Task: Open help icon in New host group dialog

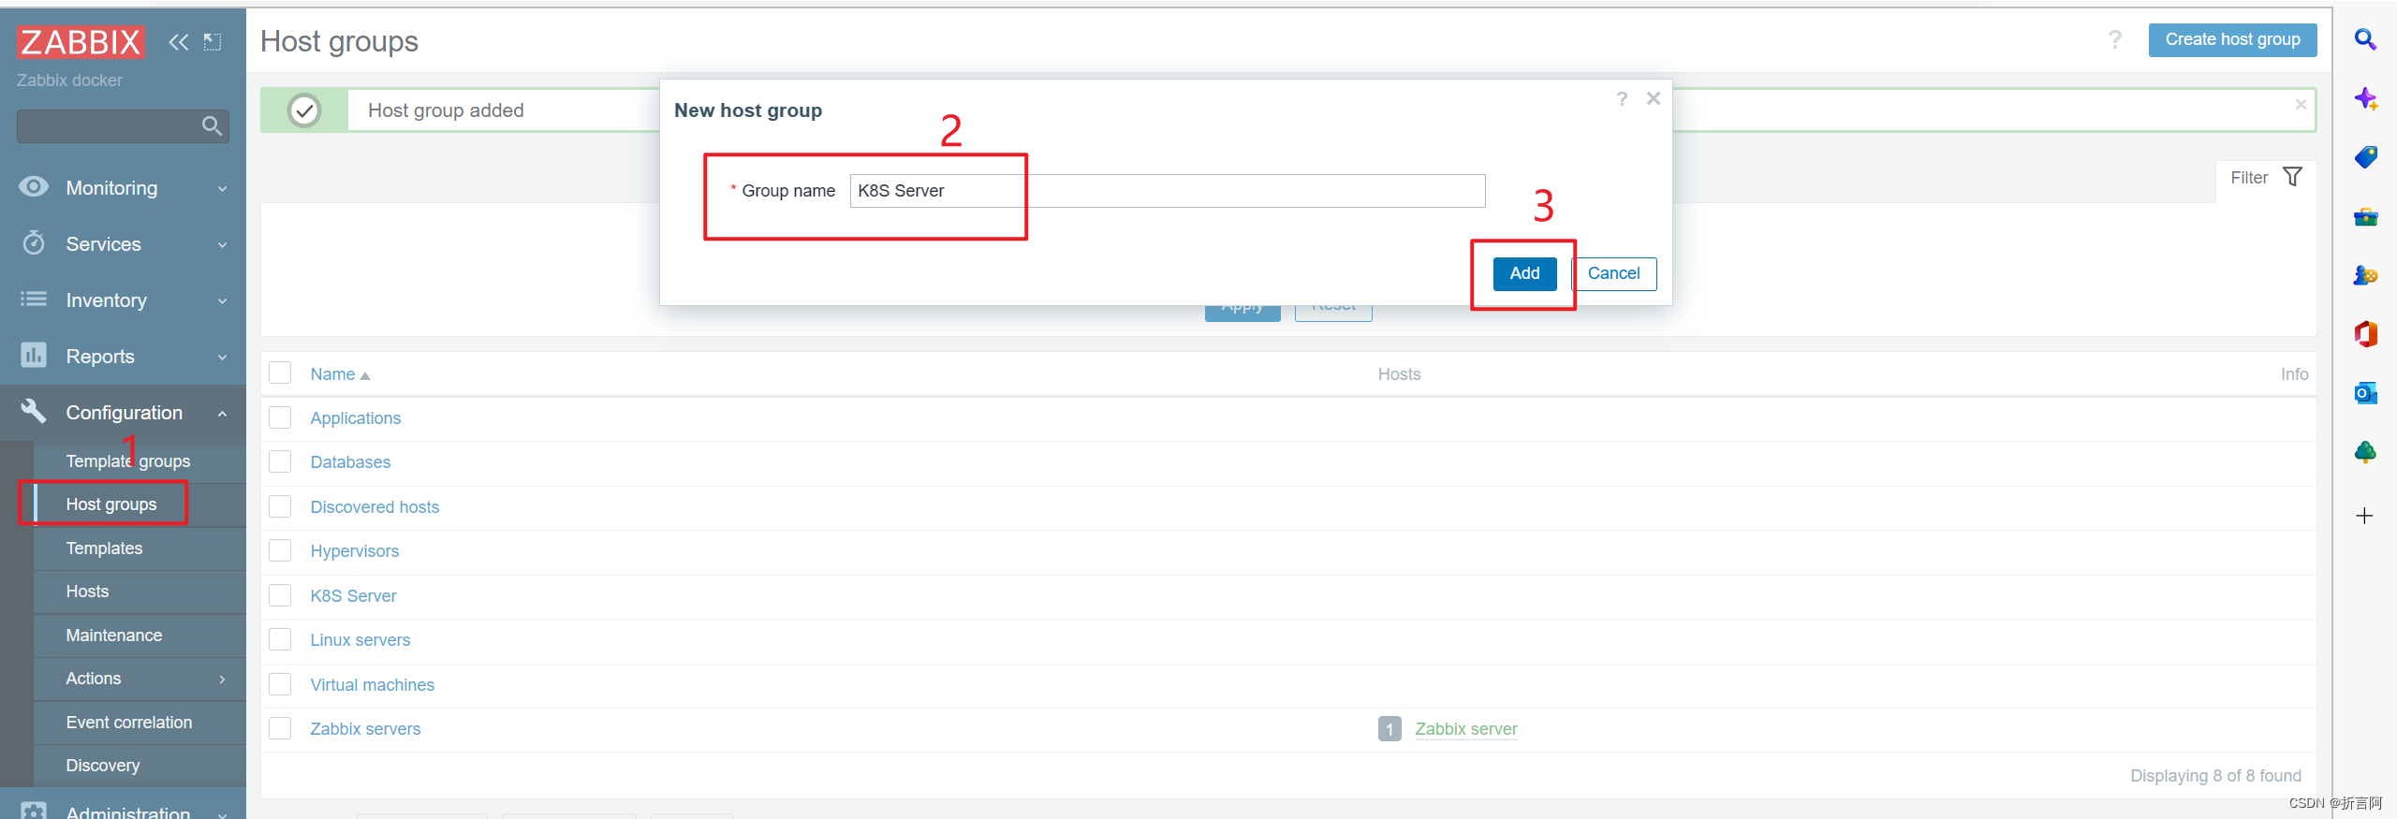Action: click(x=1622, y=98)
